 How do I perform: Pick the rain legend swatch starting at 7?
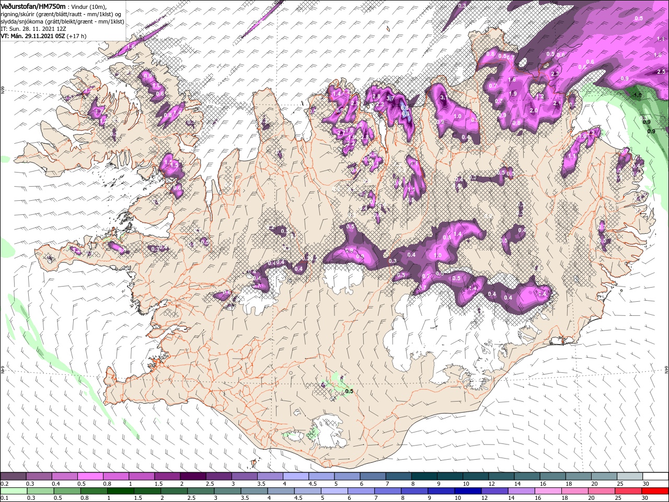387,490
